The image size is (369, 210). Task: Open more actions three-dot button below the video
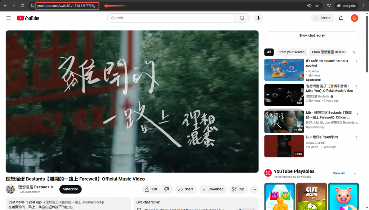point(254,189)
